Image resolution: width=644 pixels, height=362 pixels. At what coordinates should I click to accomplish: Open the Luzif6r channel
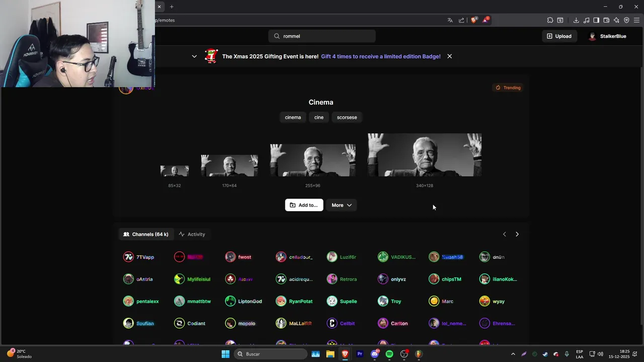tap(341, 257)
